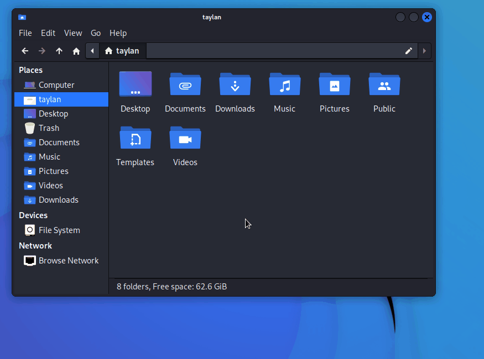Select the Templates folder icon

tap(136, 138)
